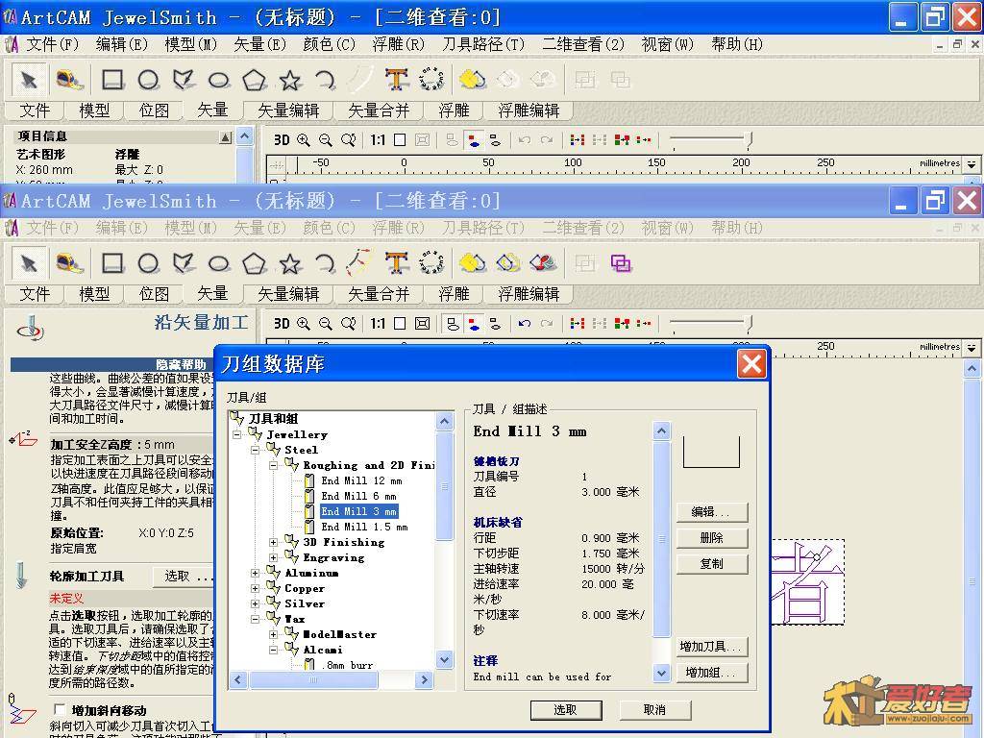This screenshot has width=984, height=738.
Task: Click the undo arrow in front window view toolbar
Action: click(x=524, y=324)
